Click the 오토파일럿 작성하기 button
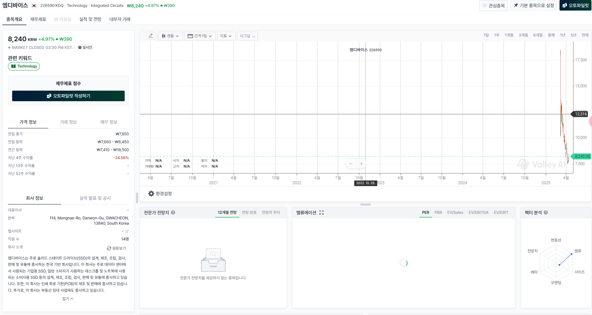The image size is (592, 315). 68,96
